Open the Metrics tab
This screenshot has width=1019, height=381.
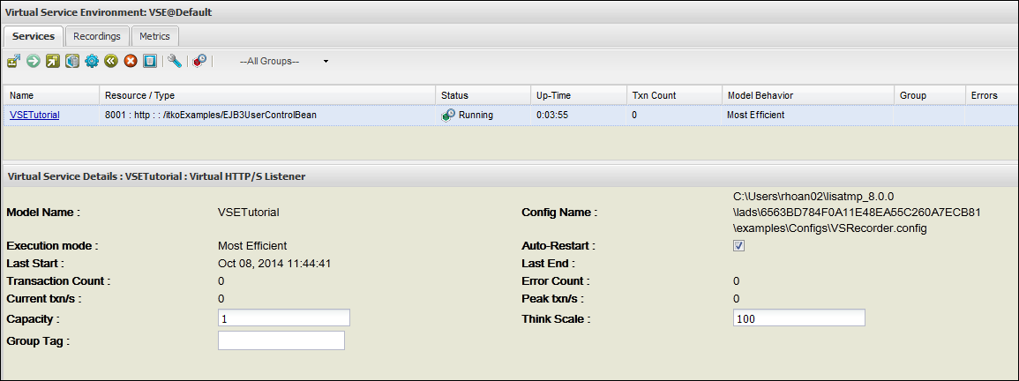pyautogui.click(x=154, y=36)
